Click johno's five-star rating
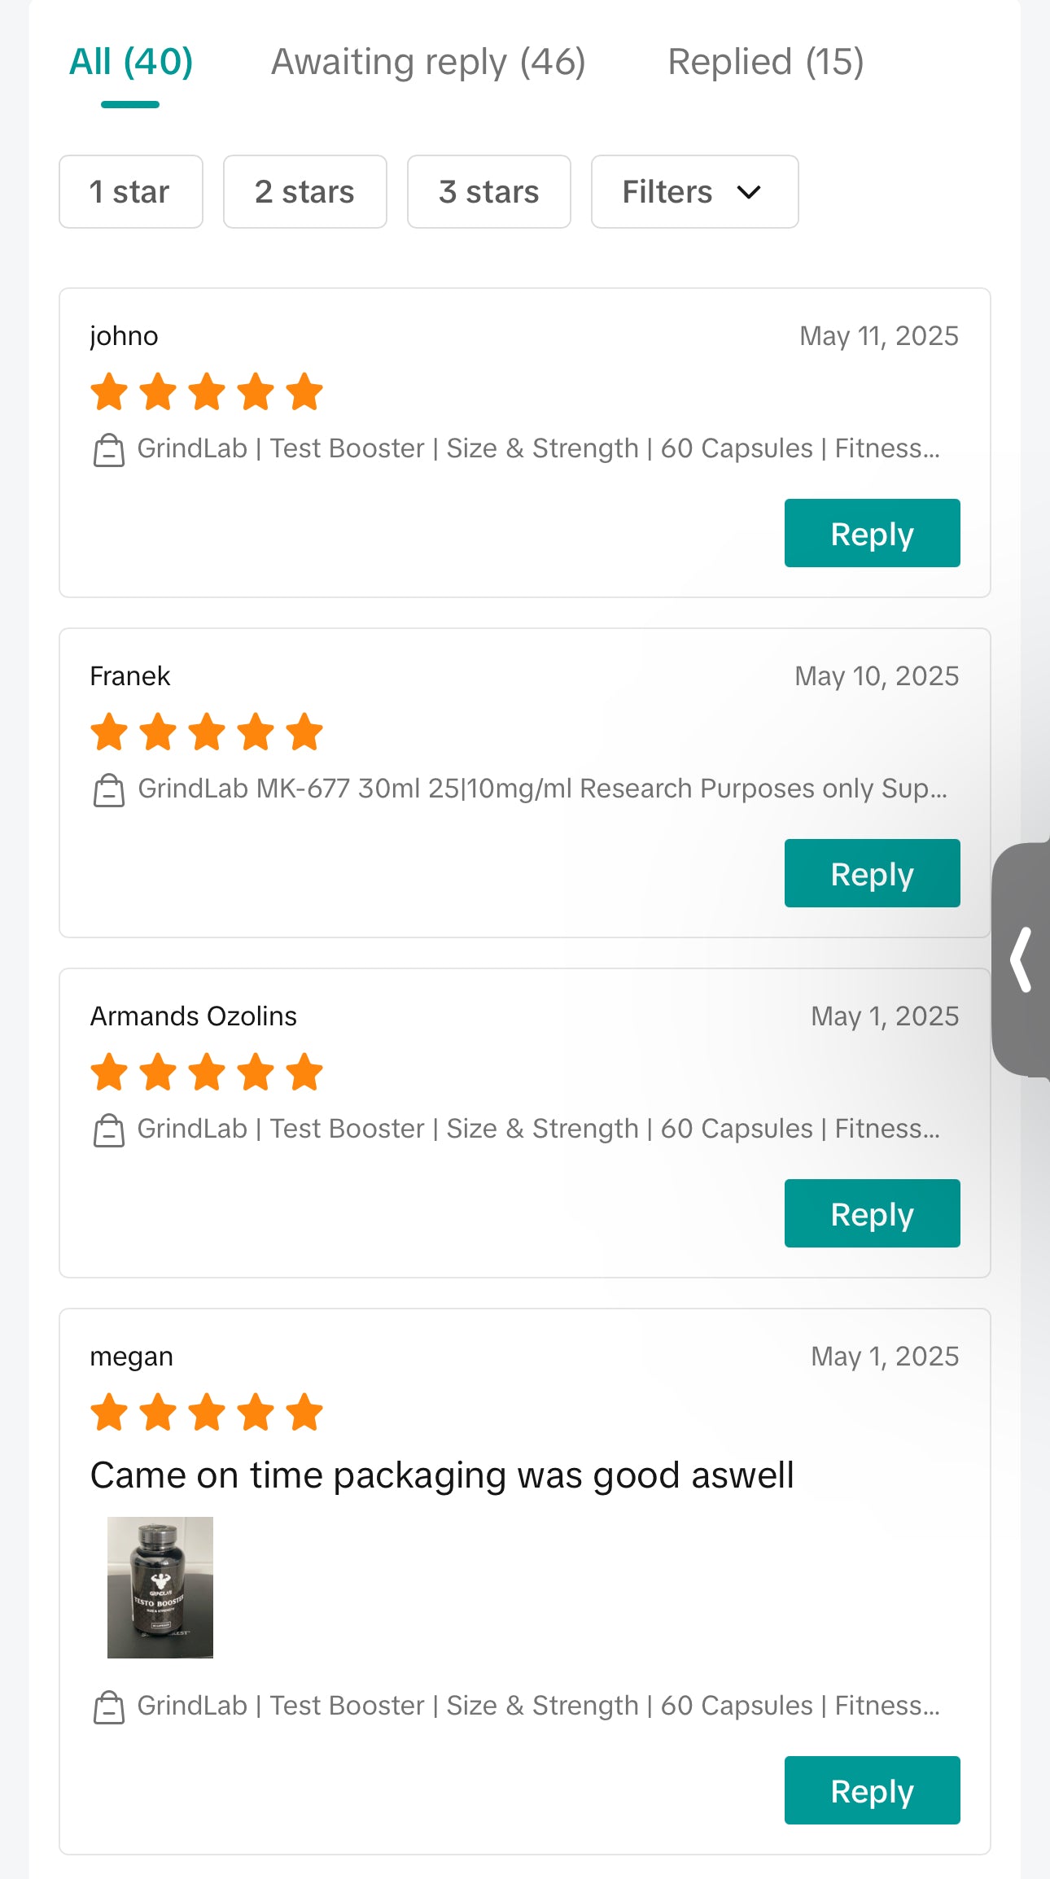Screen dimensions: 1050x1879 [x=207, y=391]
